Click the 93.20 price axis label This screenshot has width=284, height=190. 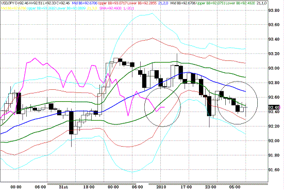click(x=274, y=54)
